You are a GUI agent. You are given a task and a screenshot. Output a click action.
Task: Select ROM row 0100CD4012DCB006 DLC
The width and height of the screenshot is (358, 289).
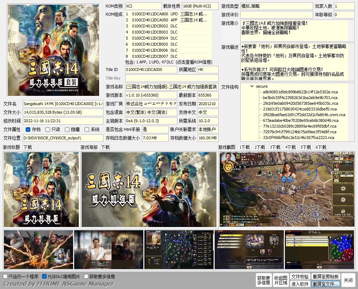click(168, 50)
